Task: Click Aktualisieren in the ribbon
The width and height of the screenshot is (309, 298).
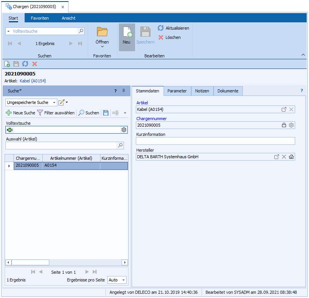Action: point(173,28)
